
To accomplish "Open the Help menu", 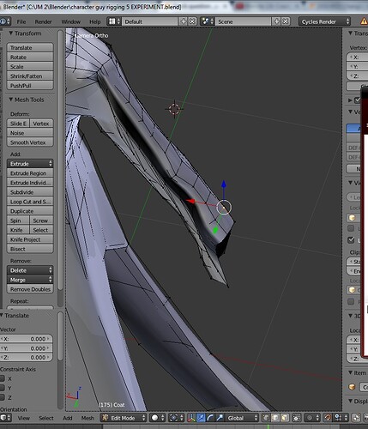I will [x=95, y=21].
